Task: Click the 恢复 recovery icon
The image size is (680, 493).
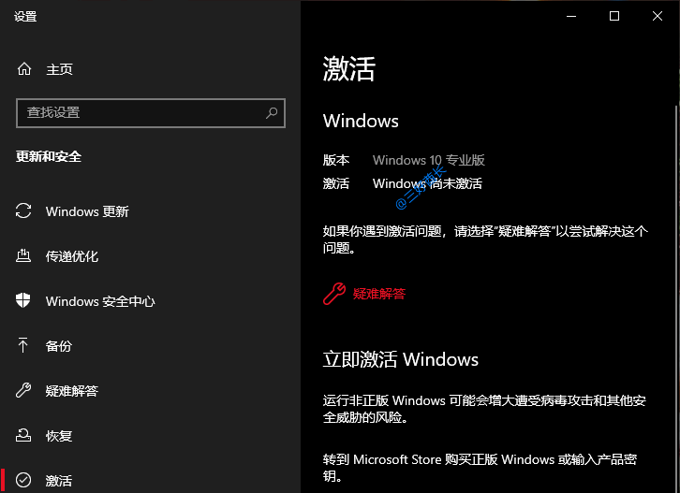Action: coord(23,435)
